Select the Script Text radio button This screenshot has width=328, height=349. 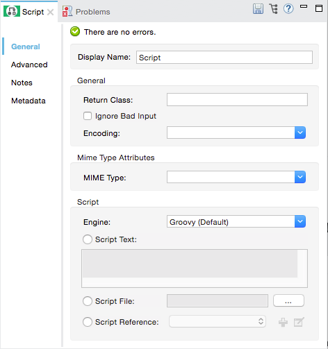[x=88, y=239]
